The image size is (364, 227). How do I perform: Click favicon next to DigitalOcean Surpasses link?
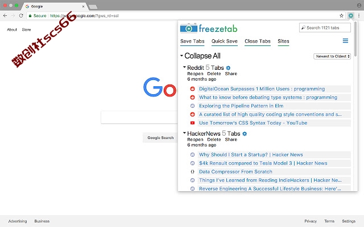click(x=192, y=89)
